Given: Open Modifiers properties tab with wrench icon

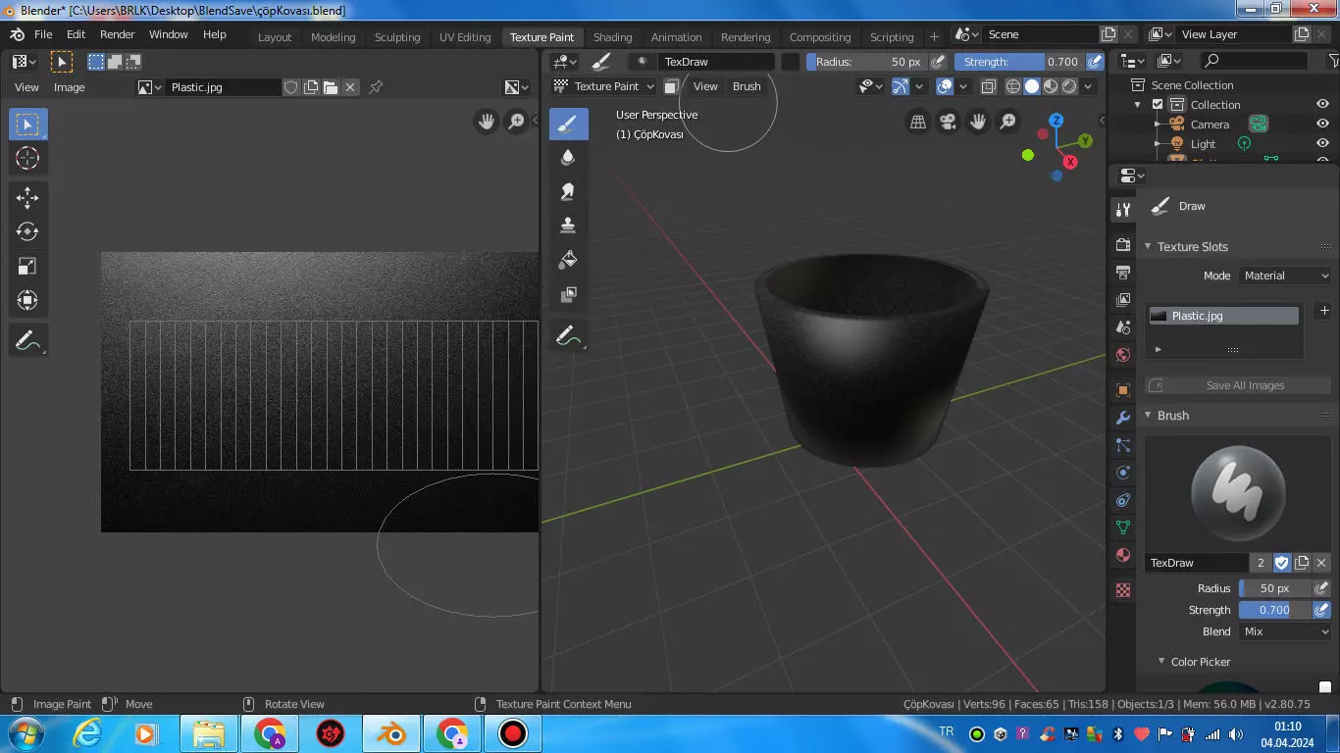Looking at the screenshot, I should pos(1123,418).
